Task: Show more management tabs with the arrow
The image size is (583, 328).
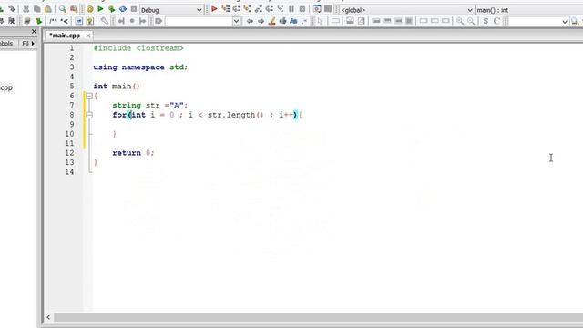Action: click(33, 44)
